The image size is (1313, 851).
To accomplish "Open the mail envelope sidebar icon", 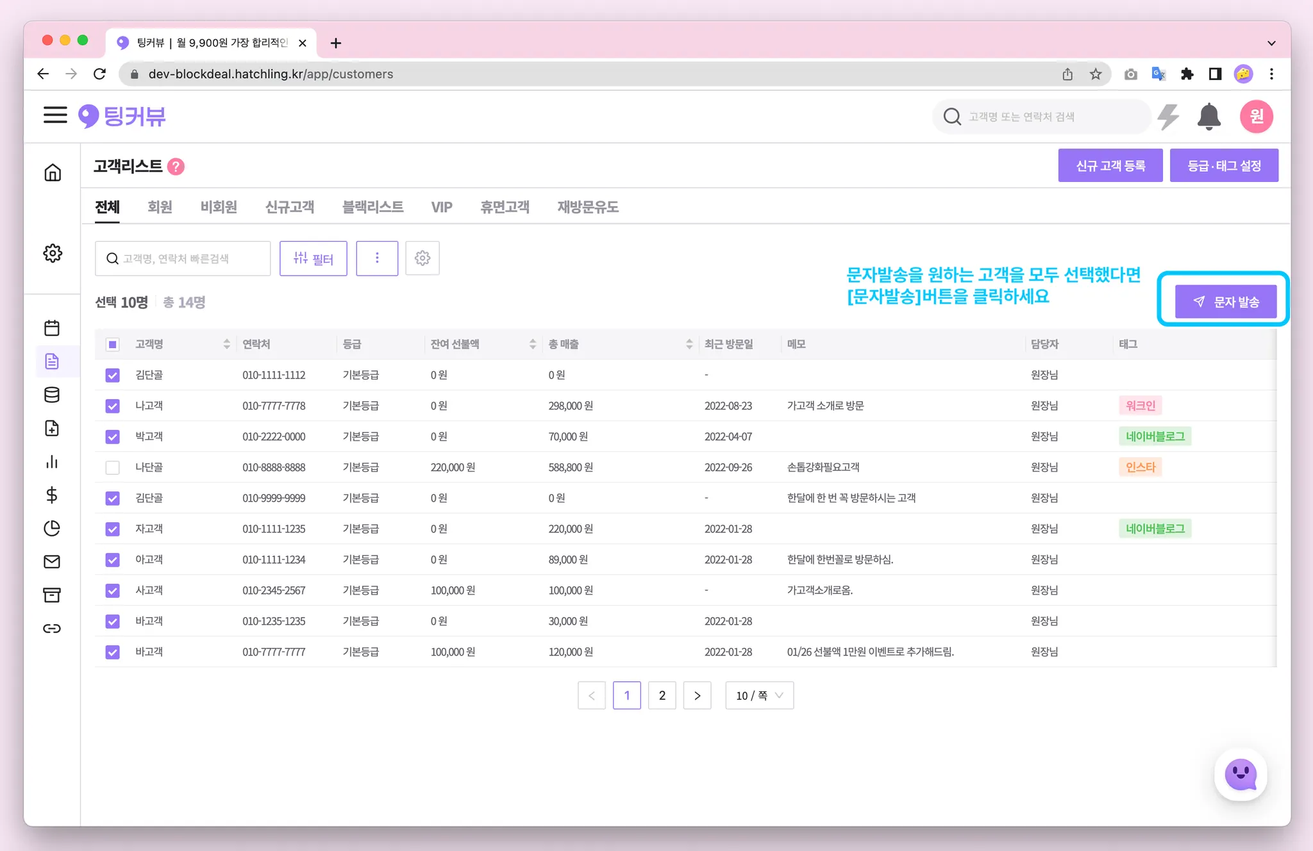I will [52, 561].
